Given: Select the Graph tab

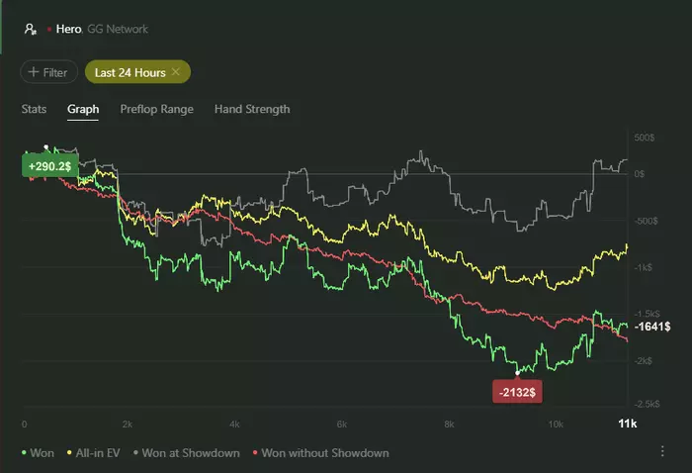Looking at the screenshot, I should 83,109.
